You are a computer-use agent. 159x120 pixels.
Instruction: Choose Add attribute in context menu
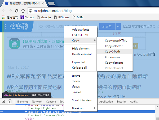coord(81,30)
